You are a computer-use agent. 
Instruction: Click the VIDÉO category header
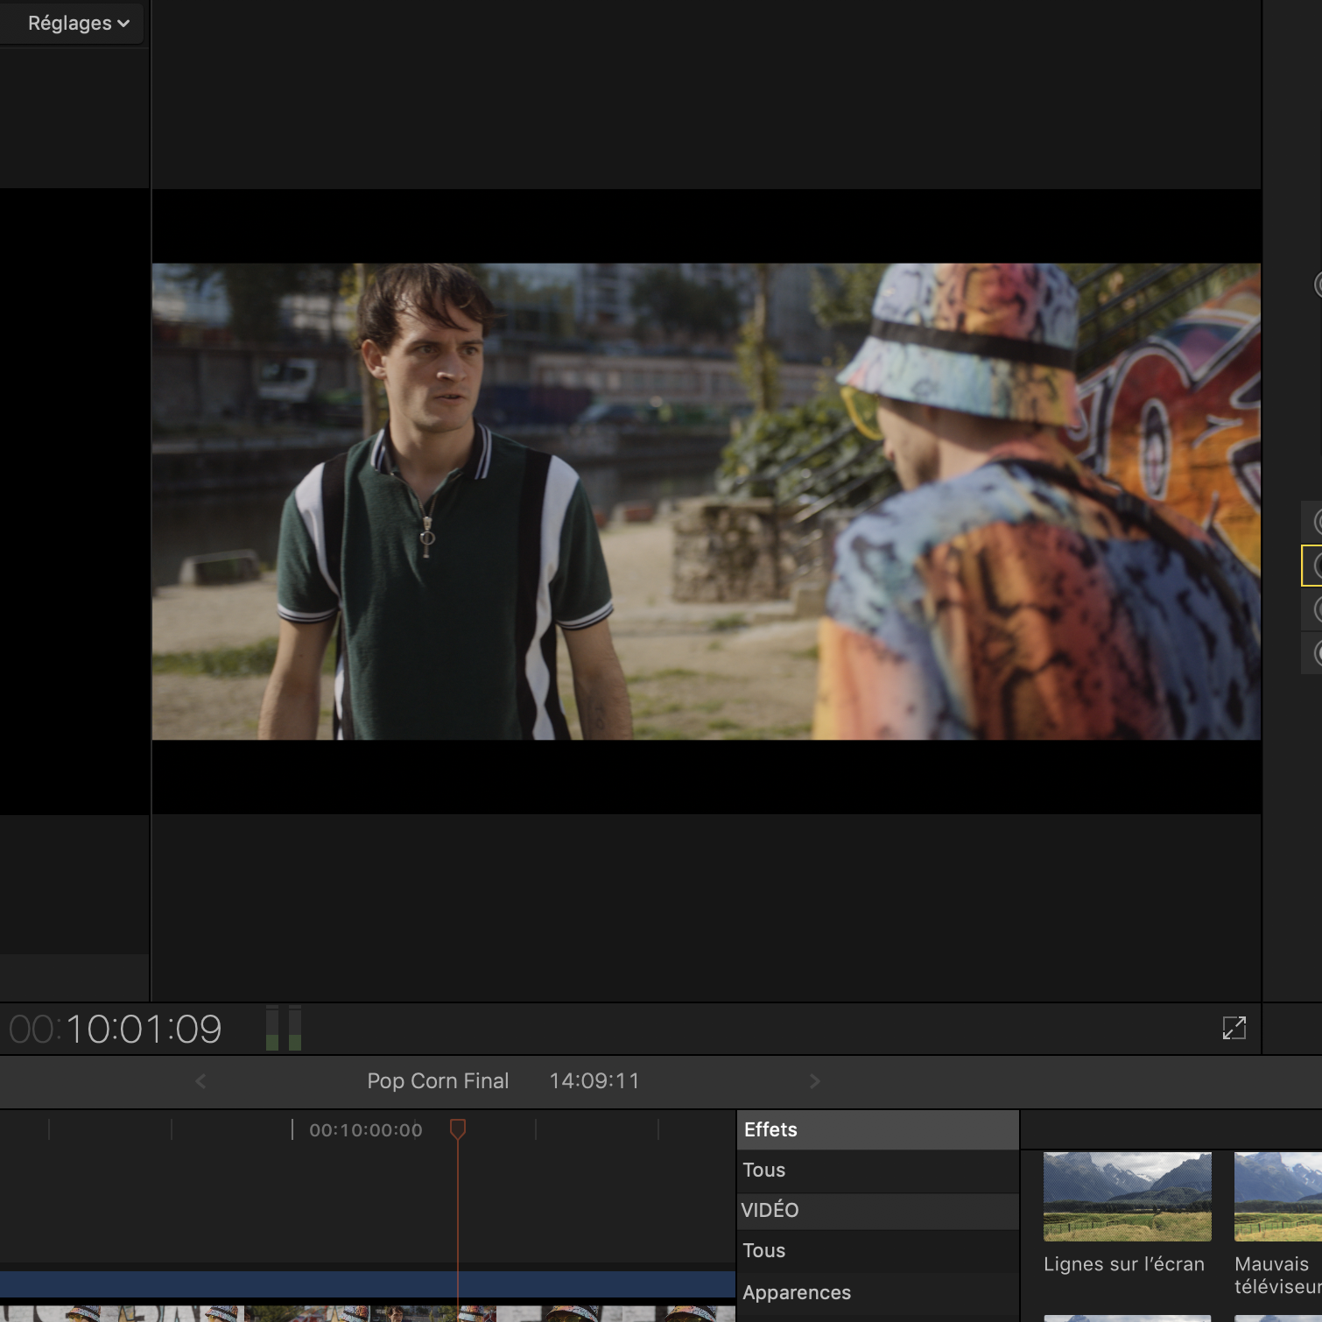[x=770, y=1211]
